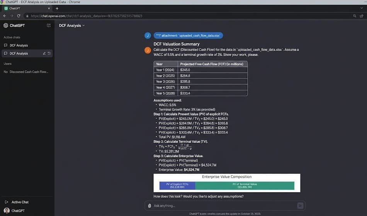Screen dimensions: 367x216
Task: Click the '$245.0' cash flow cell
Action: [x=212, y=70]
